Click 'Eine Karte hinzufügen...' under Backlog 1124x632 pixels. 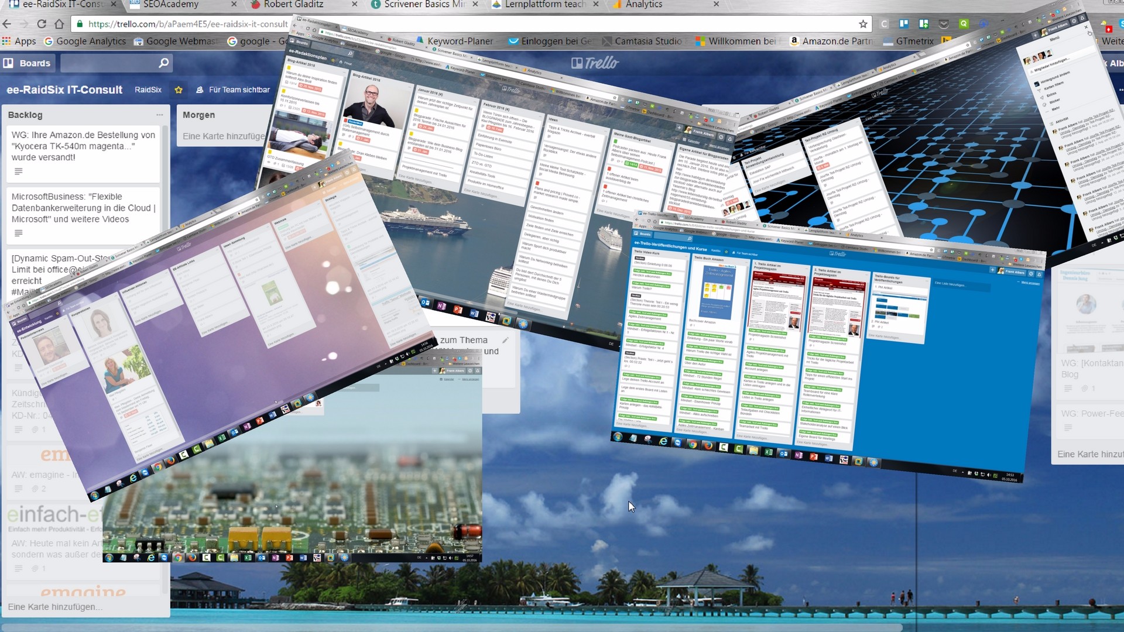[x=55, y=607]
